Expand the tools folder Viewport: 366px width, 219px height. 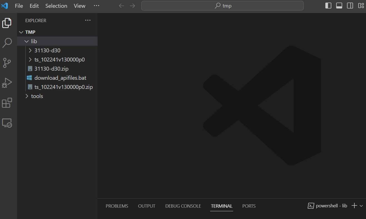(x=27, y=96)
